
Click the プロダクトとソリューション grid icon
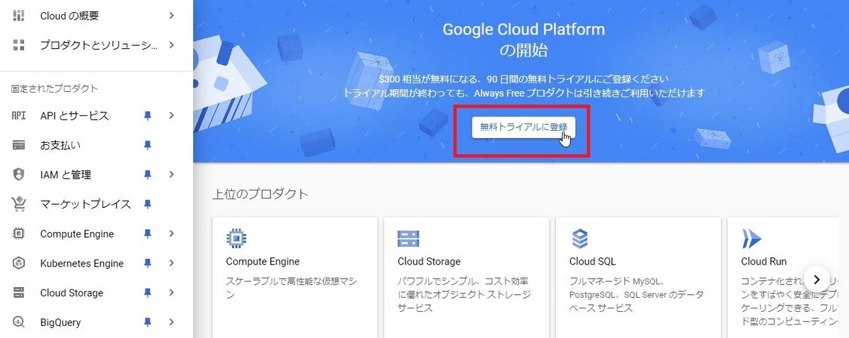pyautogui.click(x=19, y=45)
